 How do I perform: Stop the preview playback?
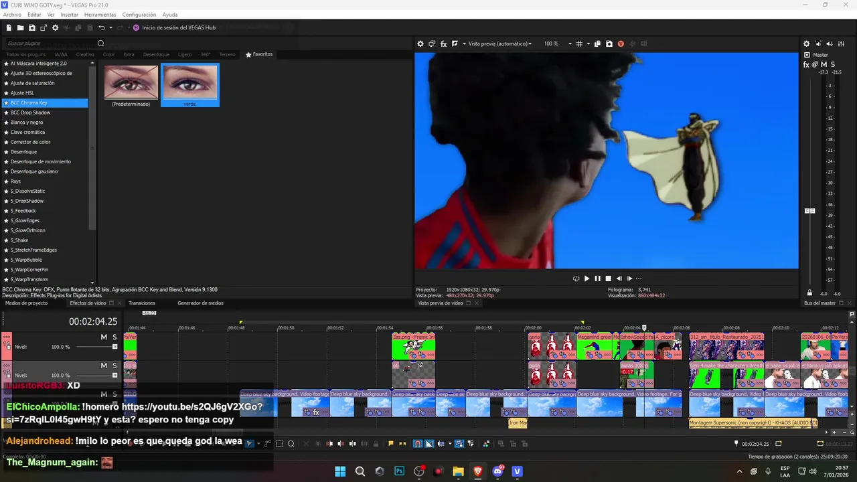click(608, 278)
